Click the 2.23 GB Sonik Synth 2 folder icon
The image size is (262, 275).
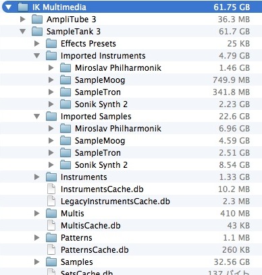click(x=65, y=104)
